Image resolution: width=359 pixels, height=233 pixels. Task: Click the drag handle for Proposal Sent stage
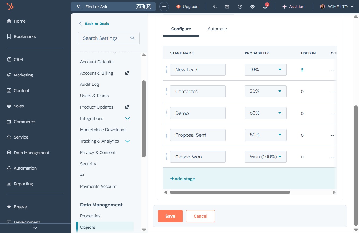point(166,135)
